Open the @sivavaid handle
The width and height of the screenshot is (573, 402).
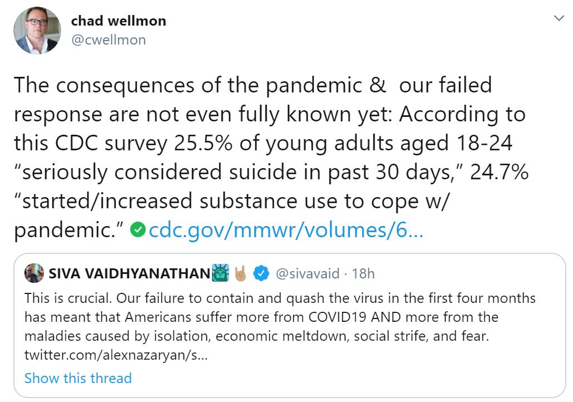point(307,273)
